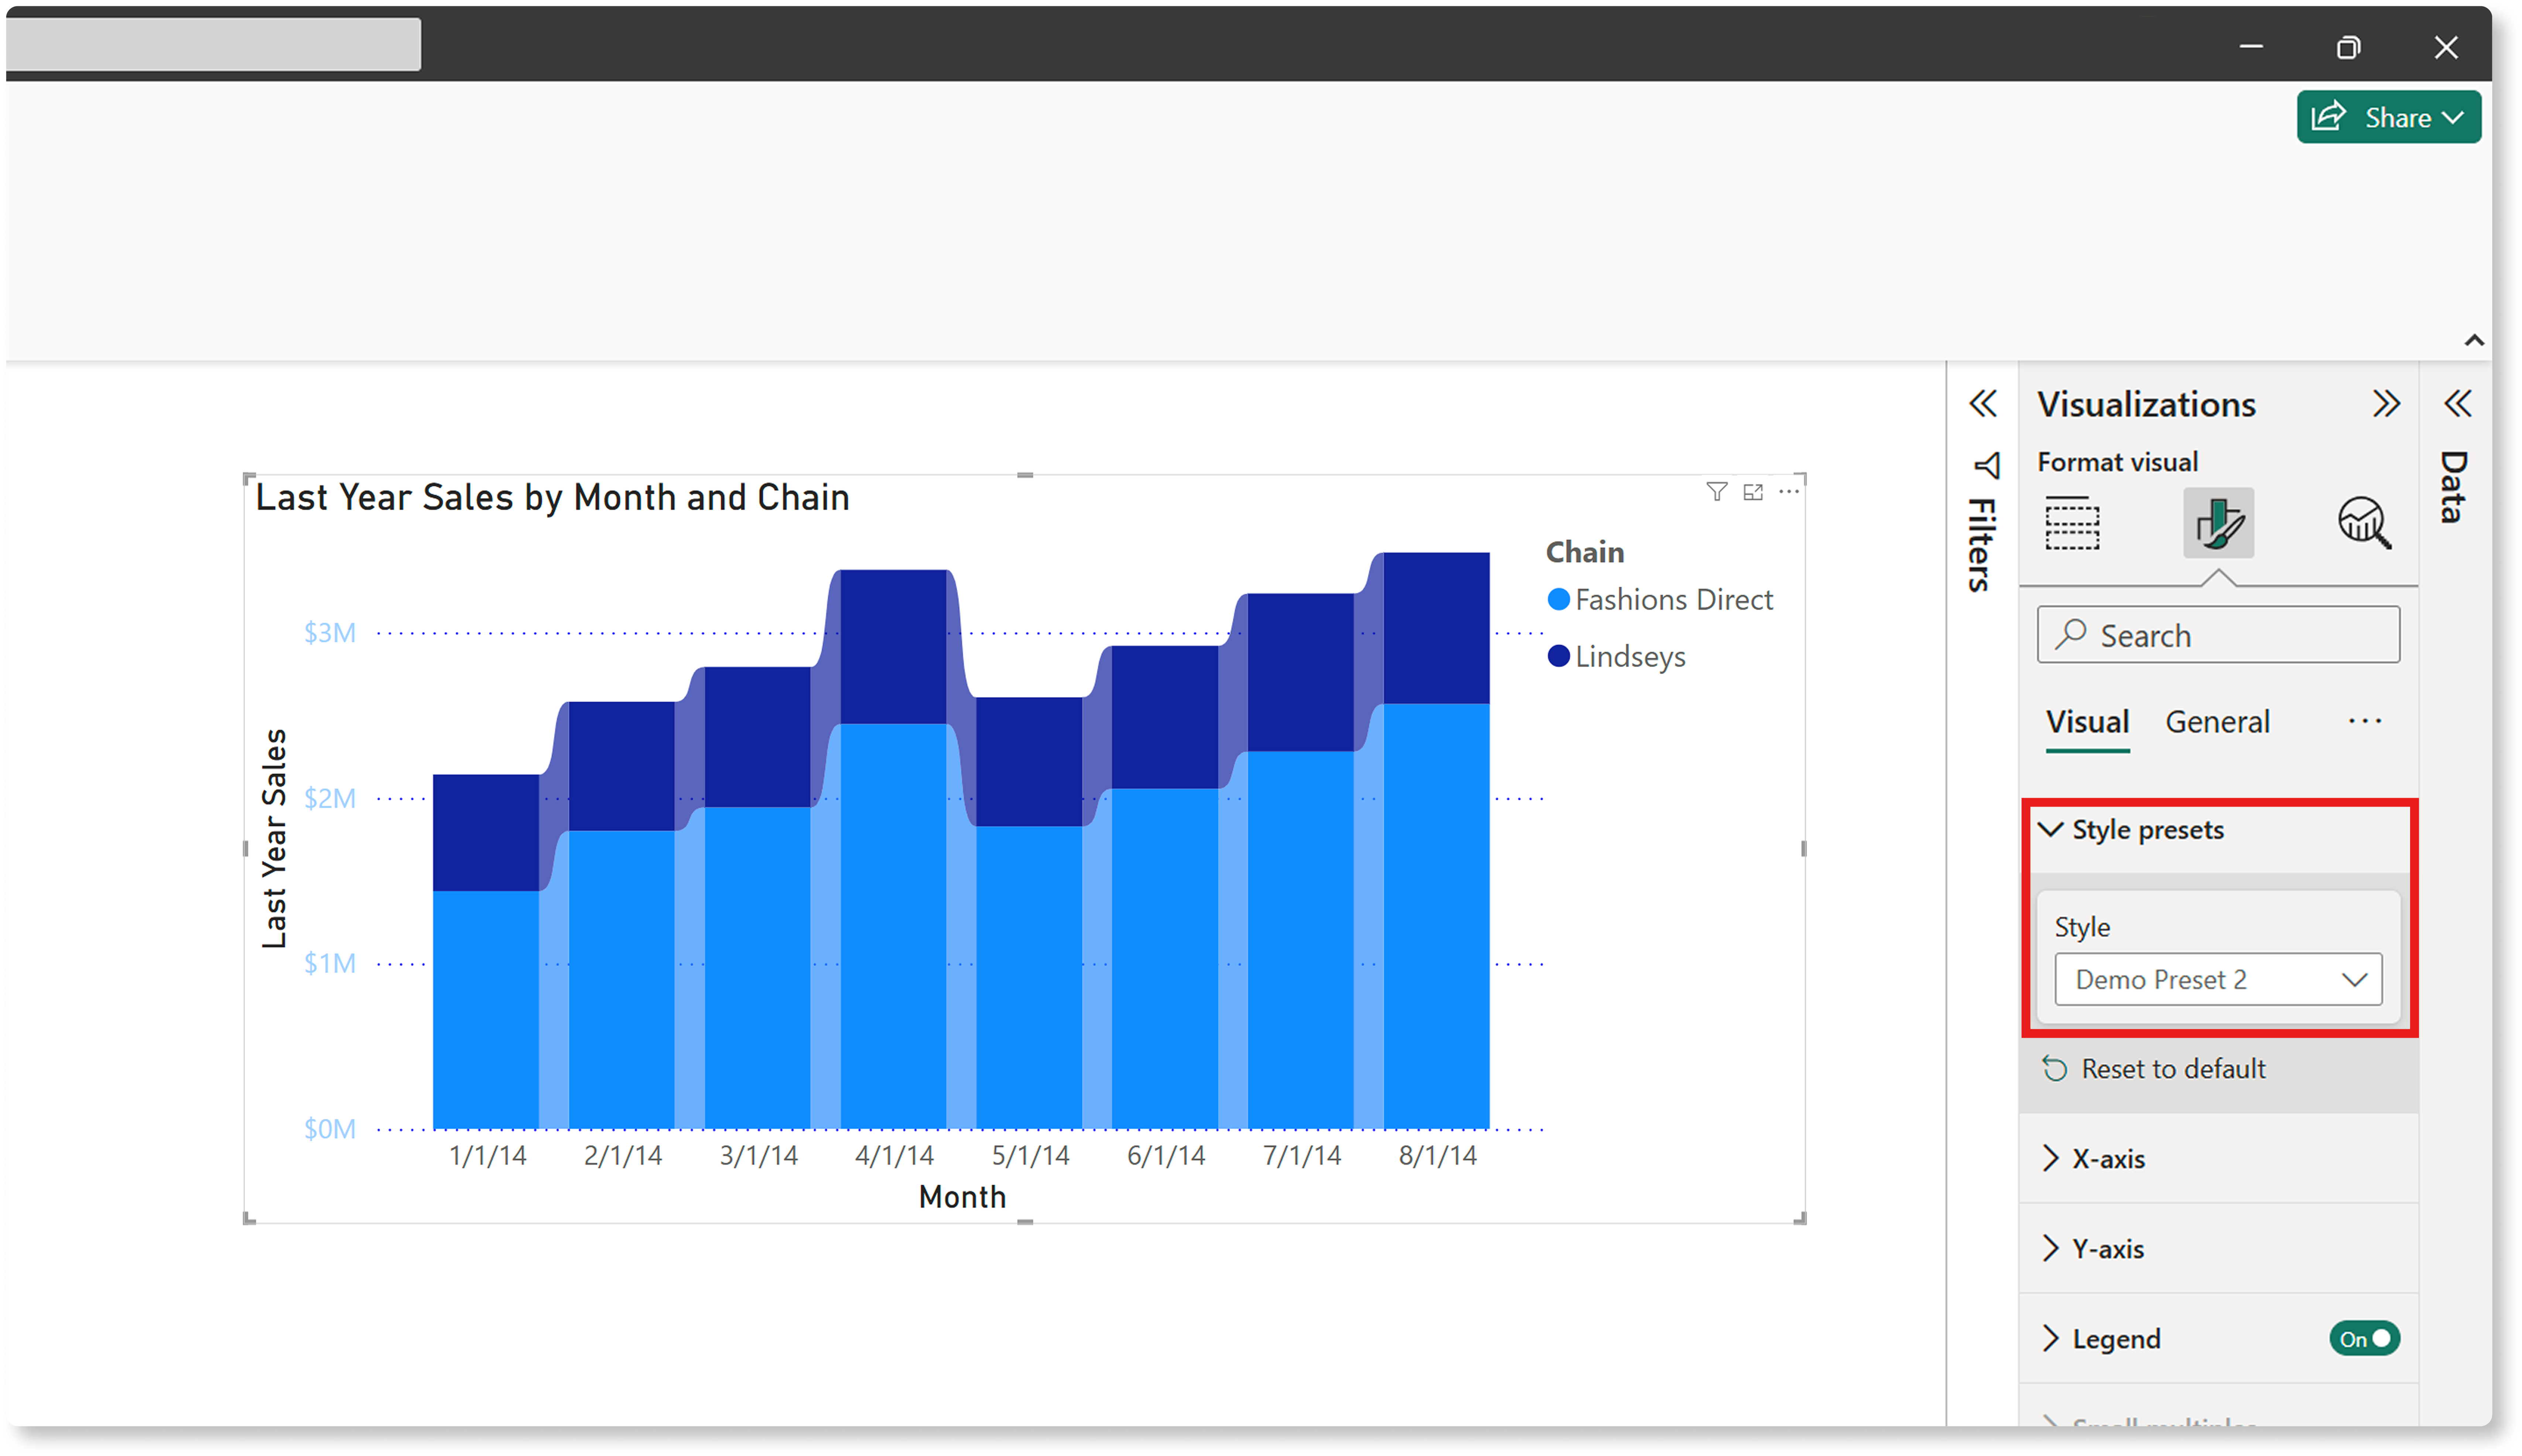Image resolution: width=2522 pixels, height=1456 pixels.
Task: Collapse the Visualizations pane arrows
Action: [x=2386, y=404]
